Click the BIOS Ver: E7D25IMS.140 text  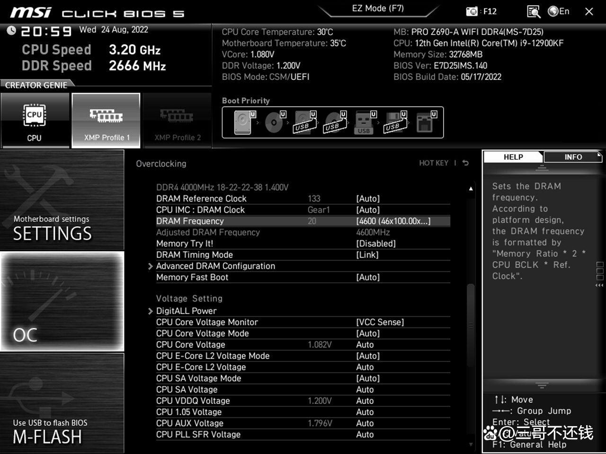pyautogui.click(x=440, y=66)
